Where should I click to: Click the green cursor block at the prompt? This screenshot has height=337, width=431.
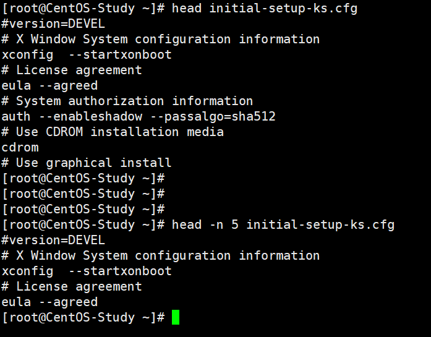point(176,318)
